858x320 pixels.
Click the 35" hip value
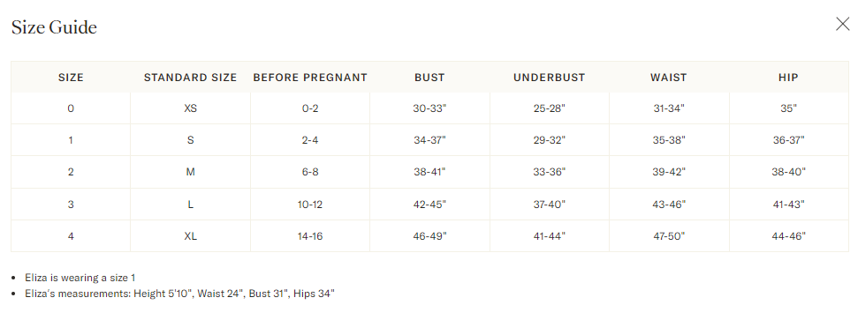coord(788,108)
